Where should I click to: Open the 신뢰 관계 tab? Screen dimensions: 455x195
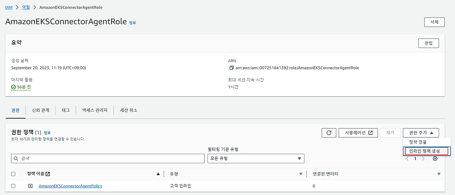41,110
